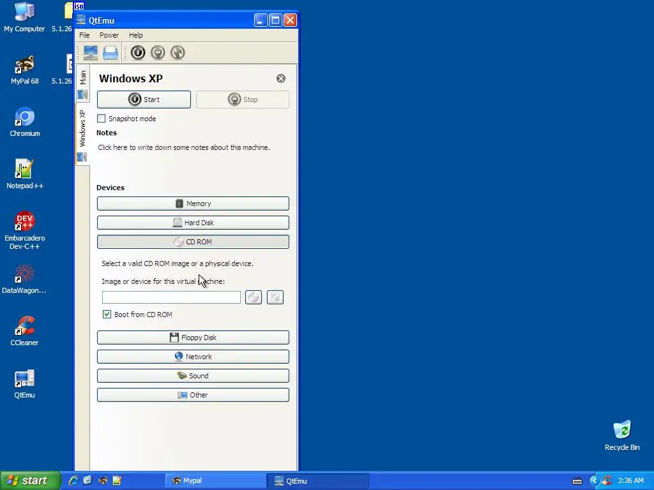
Task: Open the Recycle Bin
Action: pos(622,436)
